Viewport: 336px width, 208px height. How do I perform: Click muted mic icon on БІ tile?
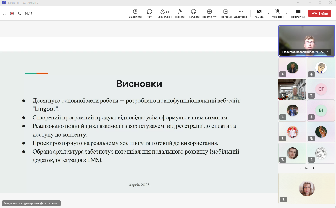pos(311,117)
